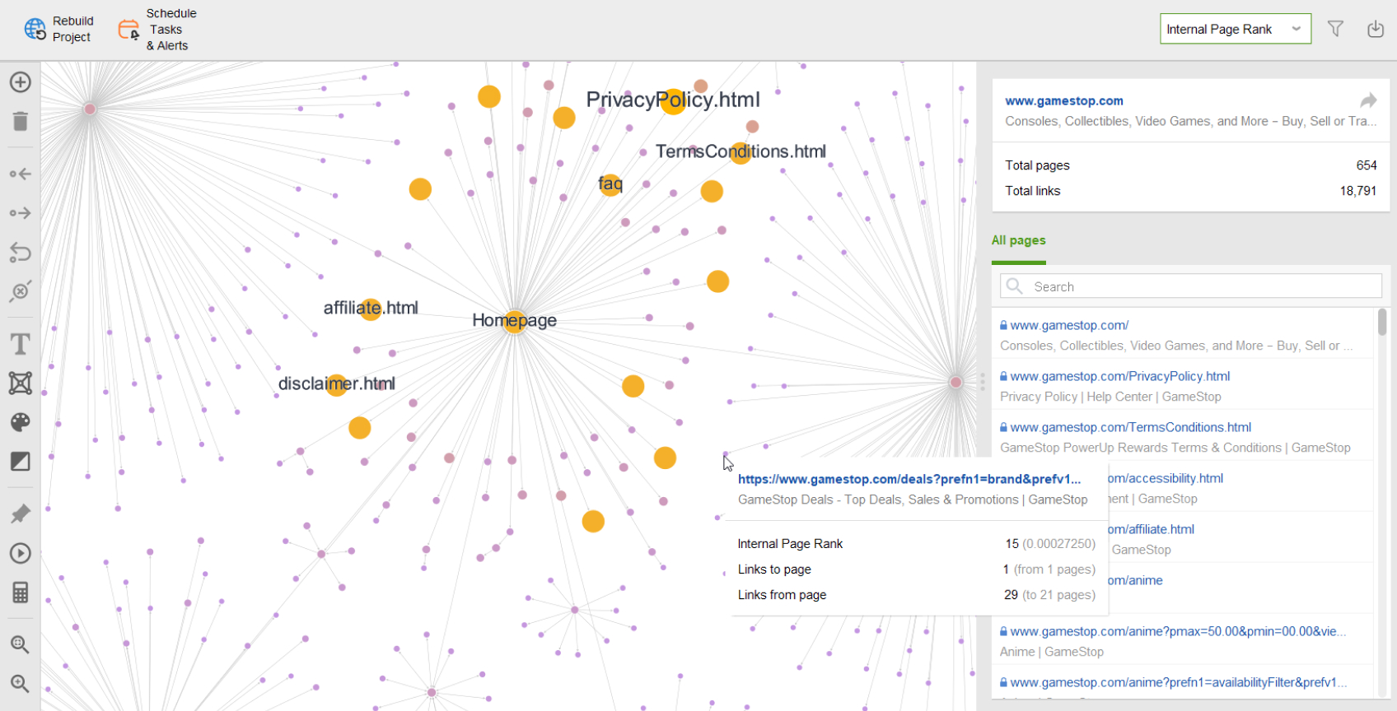Click the pages list vertical scrollbar

click(x=1382, y=322)
